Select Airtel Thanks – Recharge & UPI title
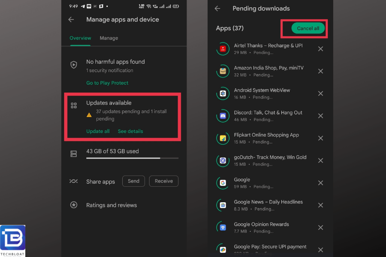The width and height of the screenshot is (386, 257). [268, 45]
